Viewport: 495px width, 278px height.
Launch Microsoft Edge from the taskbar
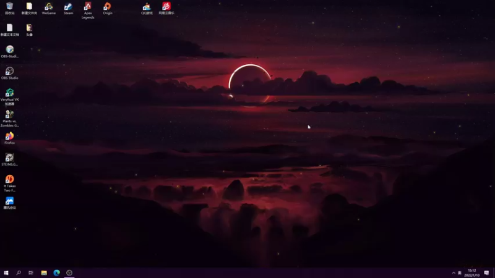[x=56, y=272]
